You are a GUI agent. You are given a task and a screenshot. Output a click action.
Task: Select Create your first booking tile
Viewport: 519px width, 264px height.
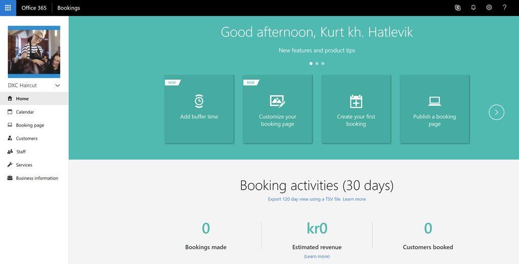click(x=356, y=109)
